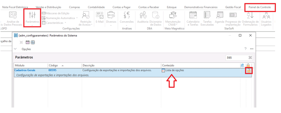Viewport: 281px width, 113px height.
Task: Switch to Vendas e Distribuição tab
Action: 48,7
